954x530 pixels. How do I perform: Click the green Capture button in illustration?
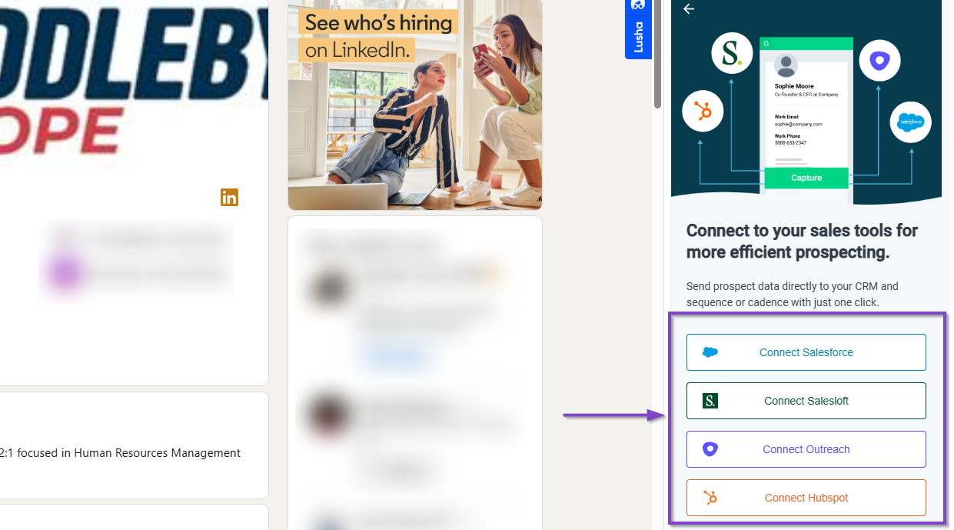pos(806,178)
